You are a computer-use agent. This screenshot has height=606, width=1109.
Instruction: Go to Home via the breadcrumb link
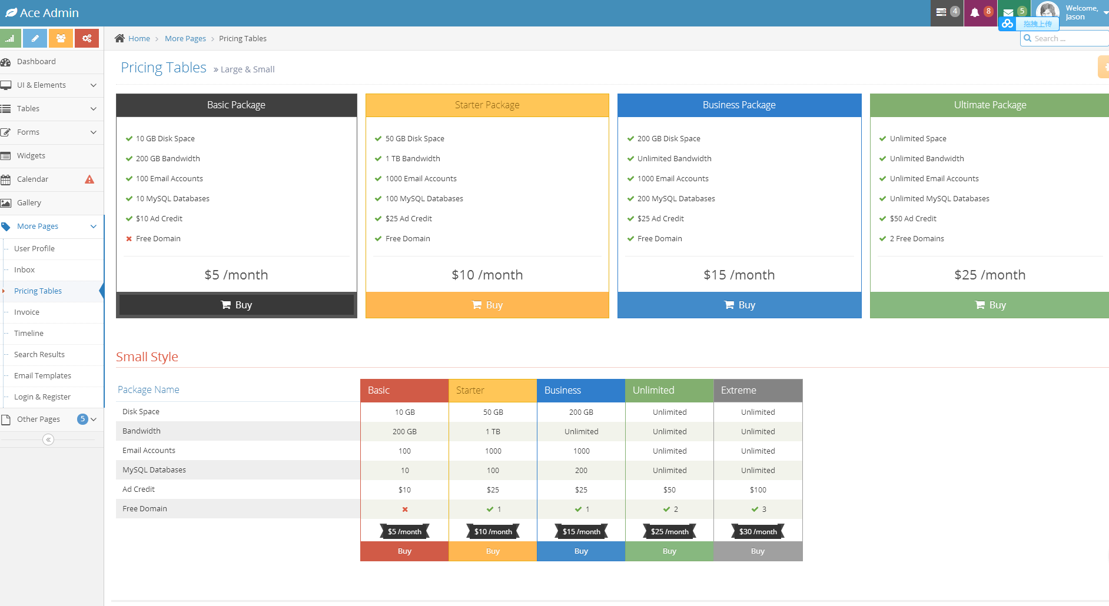pos(139,38)
